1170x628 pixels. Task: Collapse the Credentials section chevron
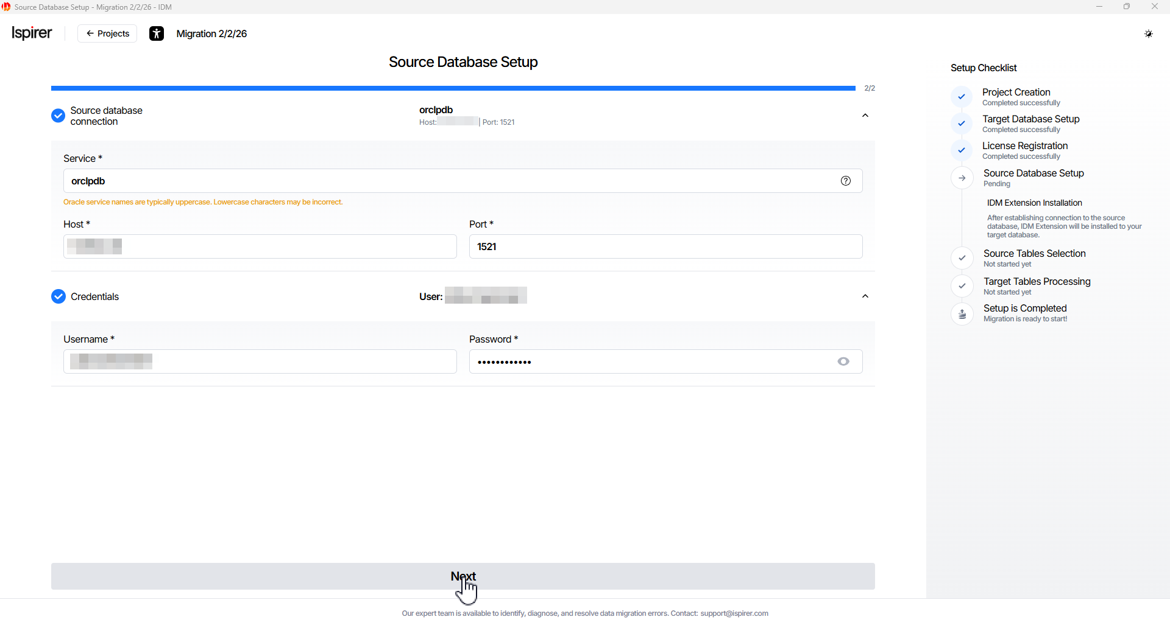pos(865,296)
